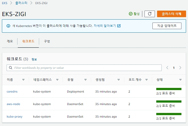Open the 개요 tab

[x=10, y=41]
